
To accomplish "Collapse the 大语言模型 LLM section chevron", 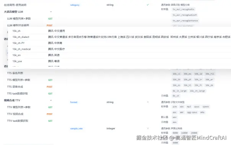I will (x=51, y=11).
